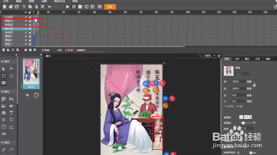277x155 pixels.
Task: Open the 视图 menu
Action: click(31, 1)
